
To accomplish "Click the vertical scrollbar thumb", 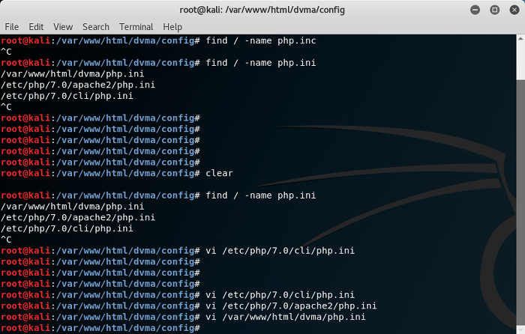I will 520,202.
